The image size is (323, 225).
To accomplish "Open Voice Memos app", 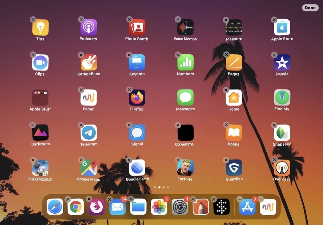I will point(185,27).
